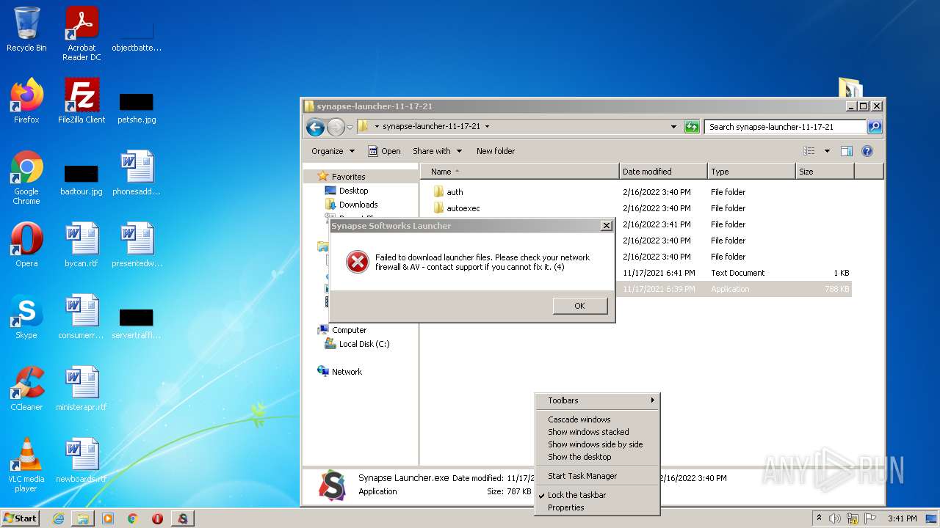940x528 pixels.
Task: Click New folder in Explorer toolbar
Action: [496, 151]
